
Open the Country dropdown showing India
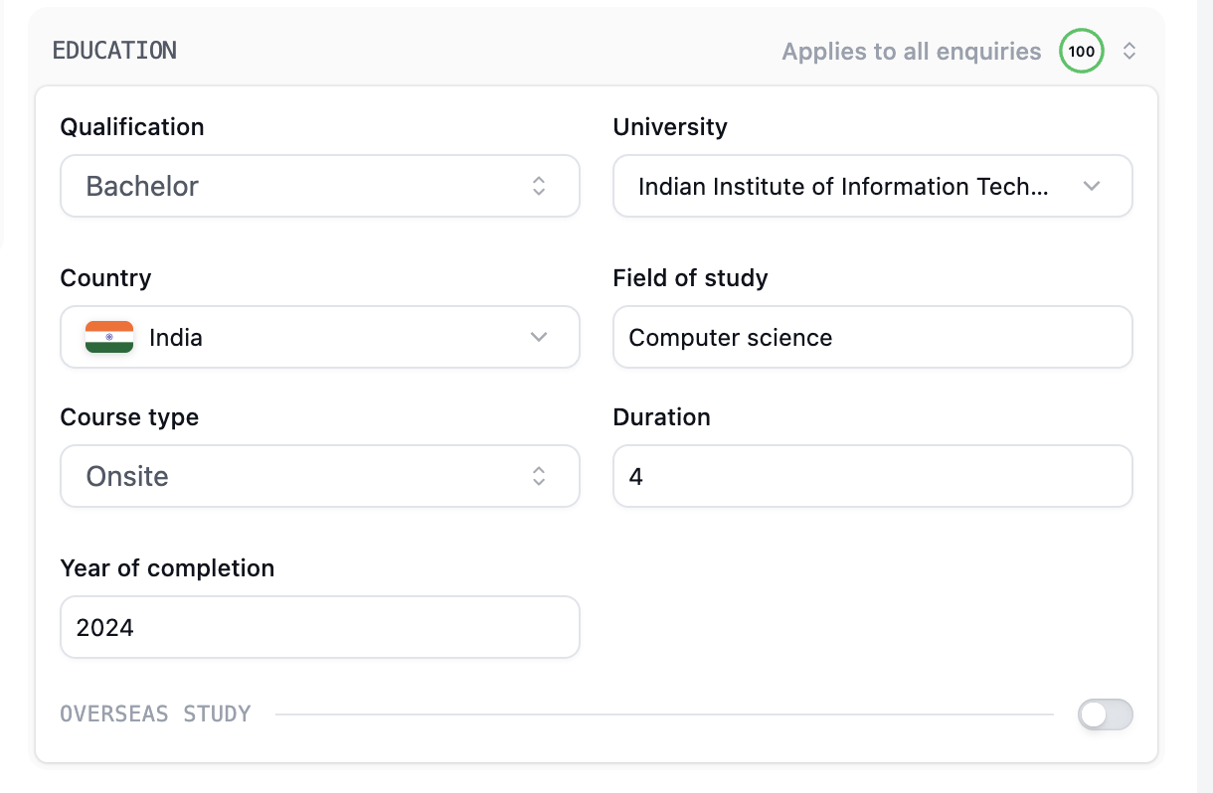click(x=320, y=337)
